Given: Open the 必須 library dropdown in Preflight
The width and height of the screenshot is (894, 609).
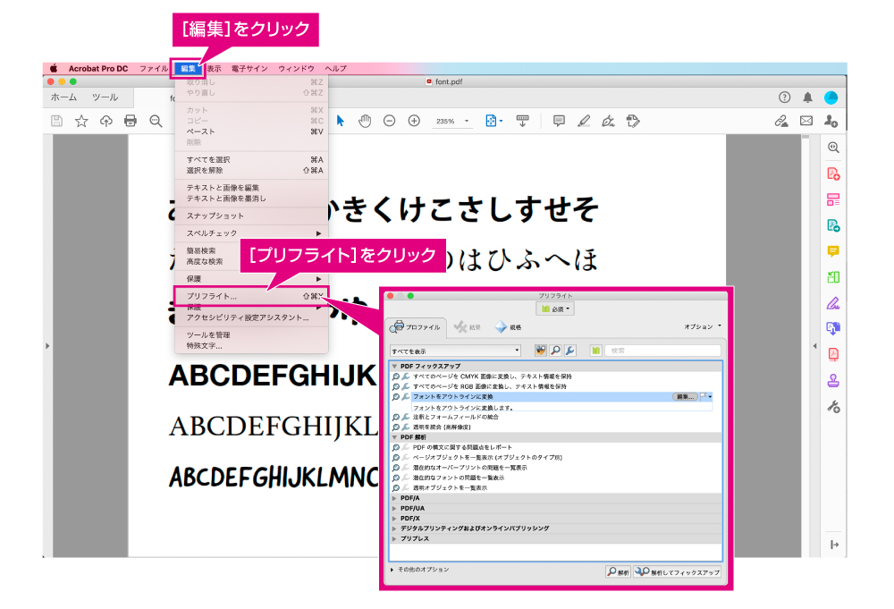Looking at the screenshot, I should click(x=555, y=309).
